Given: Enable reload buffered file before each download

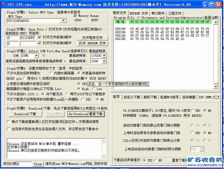Looking at the screenshot, I should pyautogui.click(x=8, y=122).
